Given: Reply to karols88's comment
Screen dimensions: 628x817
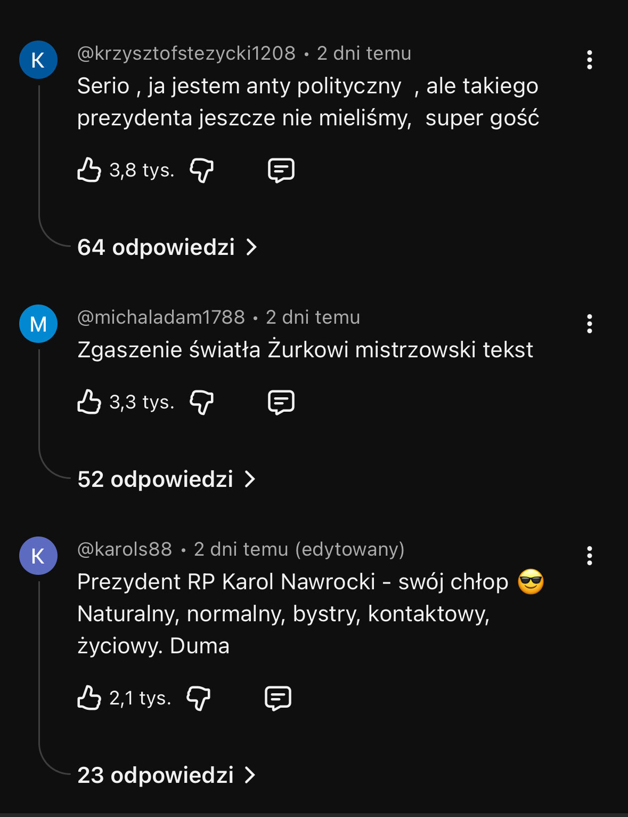Looking at the screenshot, I should click(278, 699).
